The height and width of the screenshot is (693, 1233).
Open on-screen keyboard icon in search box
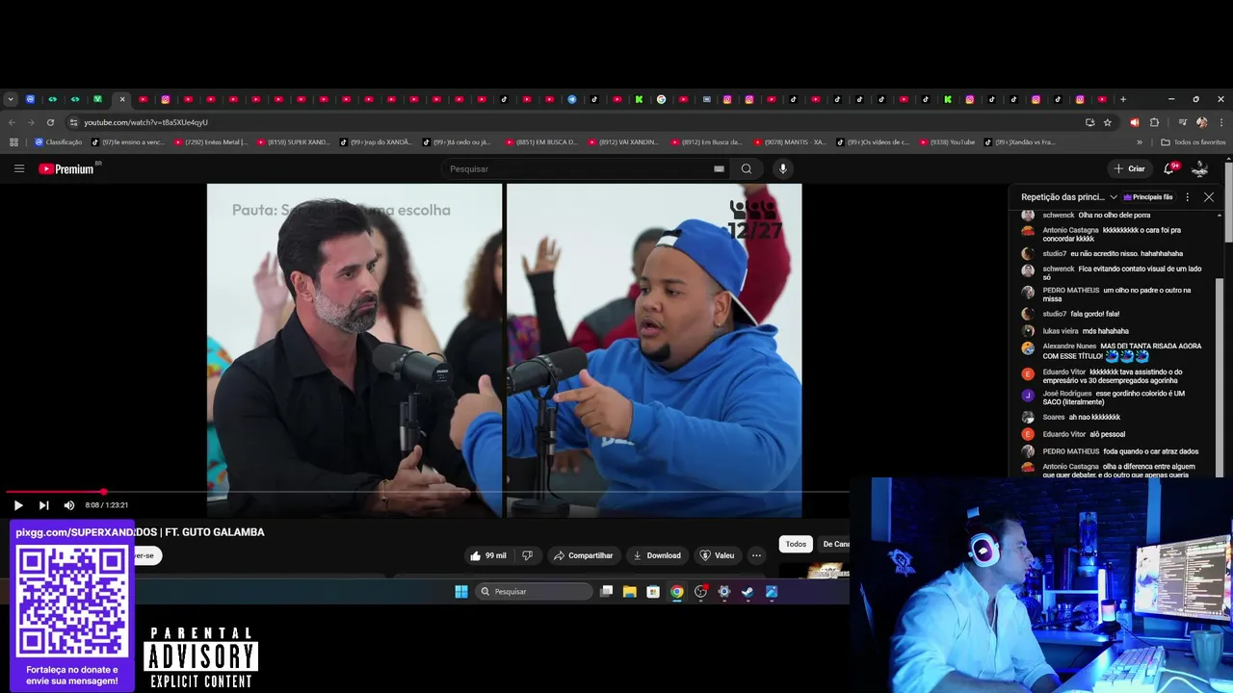click(x=719, y=168)
